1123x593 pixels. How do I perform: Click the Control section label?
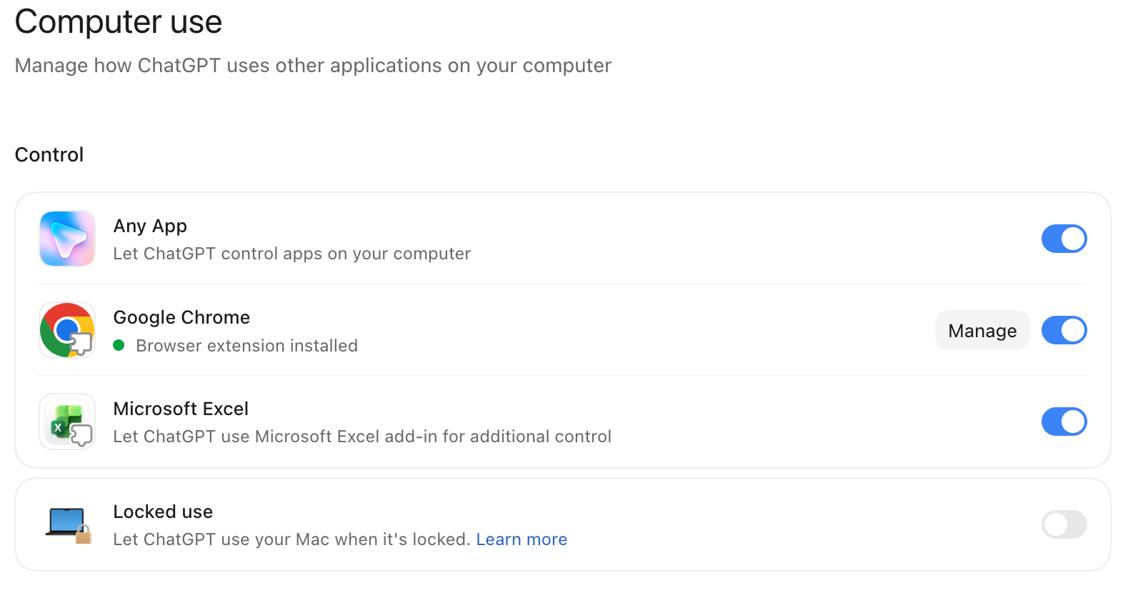point(49,155)
